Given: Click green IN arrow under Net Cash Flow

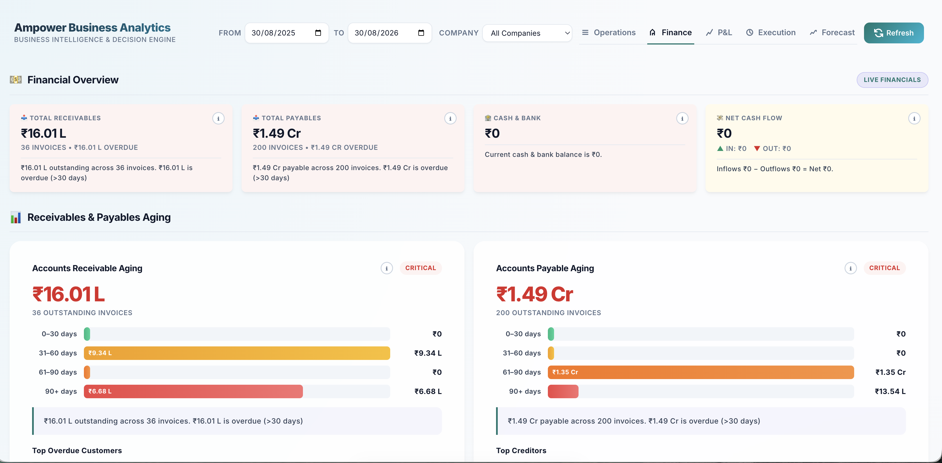Looking at the screenshot, I should [720, 148].
